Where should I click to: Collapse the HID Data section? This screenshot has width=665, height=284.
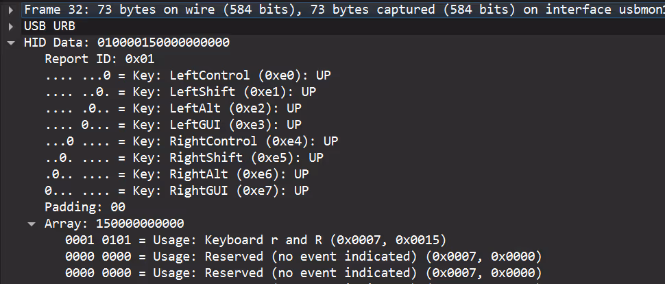pyautogui.click(x=11, y=43)
